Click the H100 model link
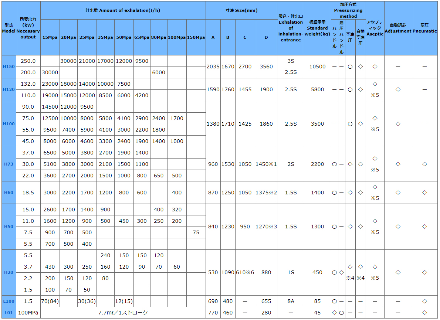 tap(9, 124)
